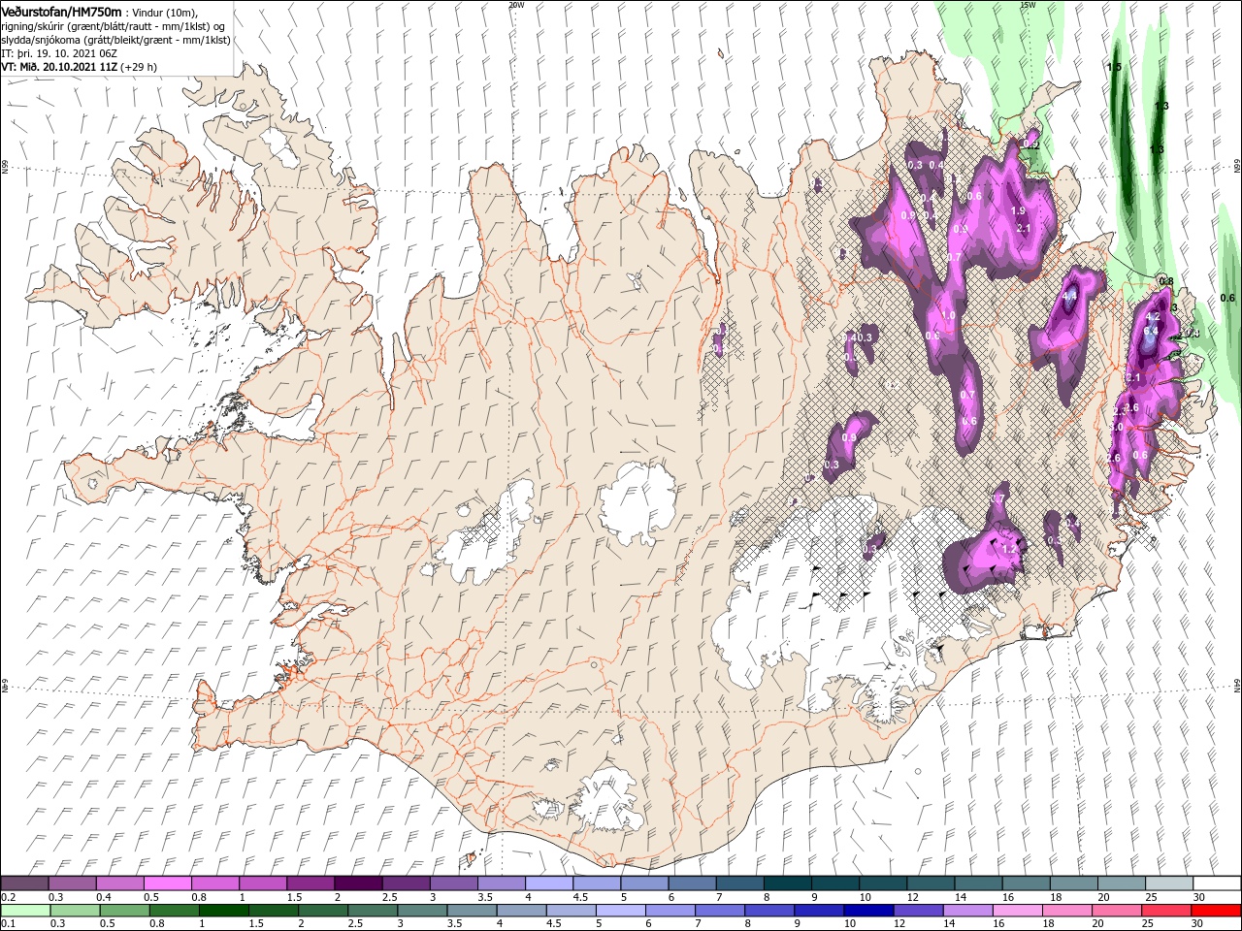1242x931 pixels.
Task: Select the rain legend swatch between 14 and 16
Action: [x=966, y=911]
